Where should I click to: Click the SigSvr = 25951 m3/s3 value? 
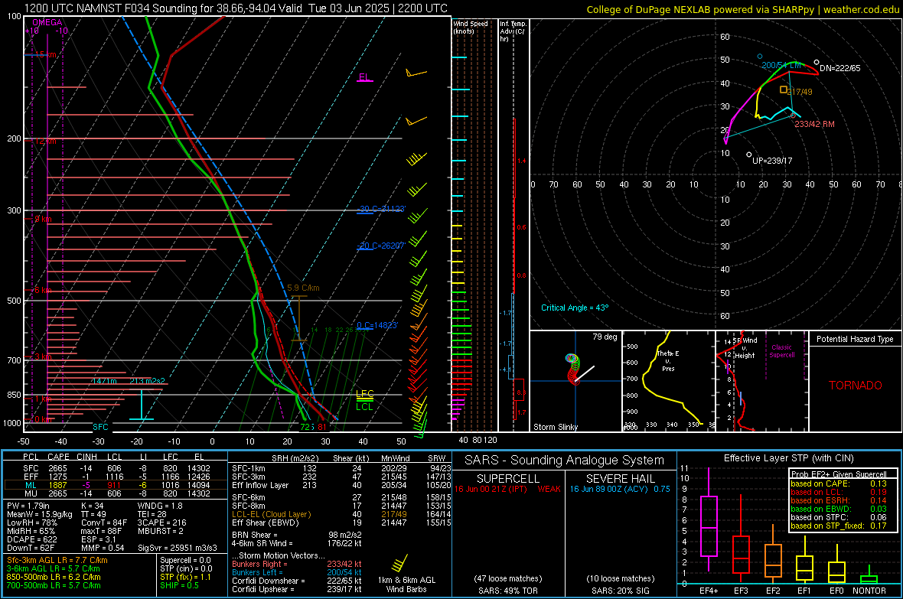coord(178,548)
